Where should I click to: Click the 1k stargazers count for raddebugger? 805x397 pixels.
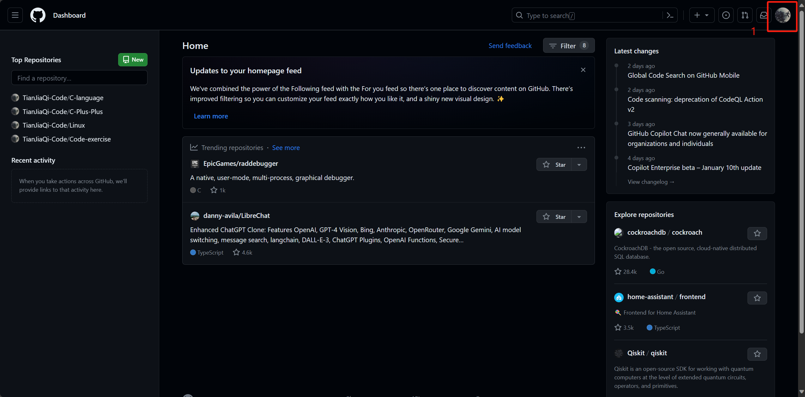point(218,190)
